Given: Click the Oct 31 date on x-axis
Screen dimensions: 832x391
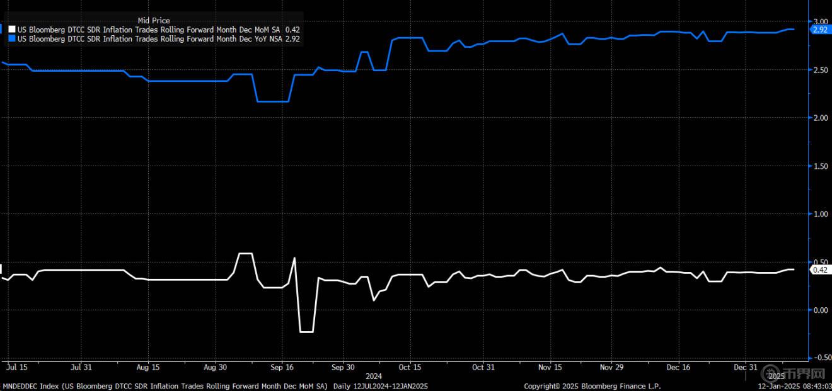Looking at the screenshot, I should (x=483, y=367).
